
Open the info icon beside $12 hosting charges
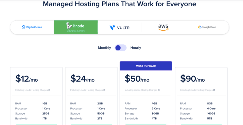[49, 90]
